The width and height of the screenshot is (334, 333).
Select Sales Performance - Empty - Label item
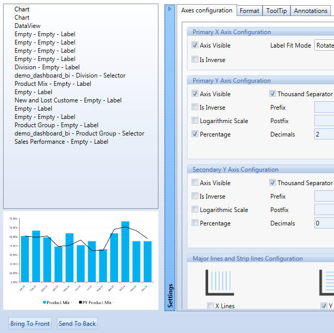[61, 142]
